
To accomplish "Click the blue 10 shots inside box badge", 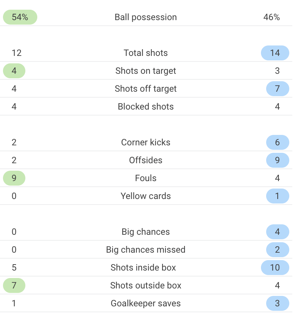I will [x=275, y=268].
